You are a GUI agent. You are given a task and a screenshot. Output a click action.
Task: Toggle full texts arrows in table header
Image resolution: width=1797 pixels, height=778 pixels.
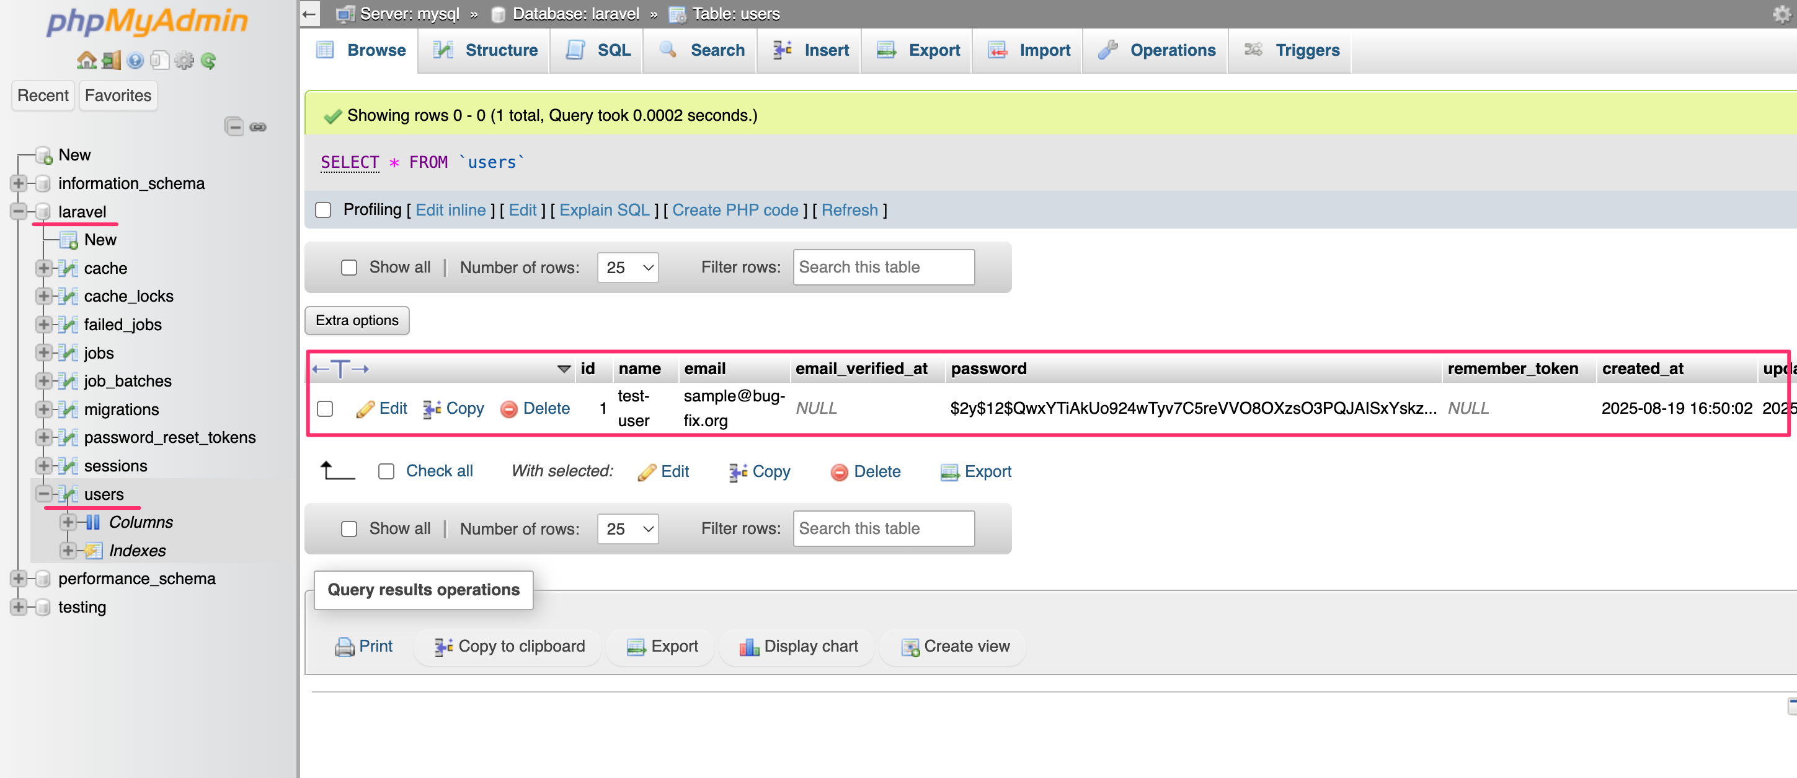[340, 369]
